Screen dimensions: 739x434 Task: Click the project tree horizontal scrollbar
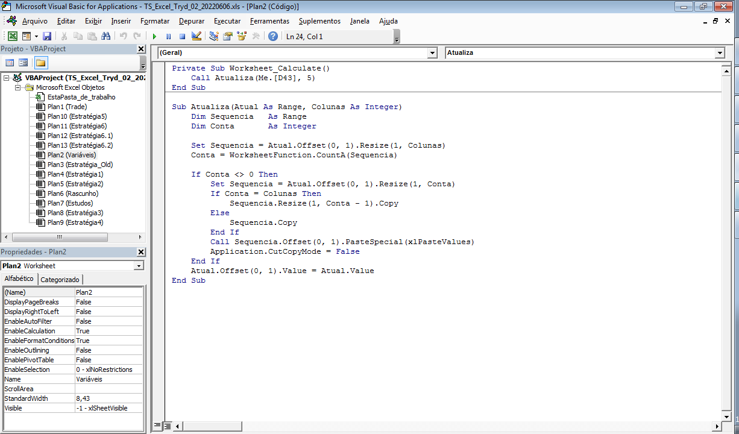(72, 237)
